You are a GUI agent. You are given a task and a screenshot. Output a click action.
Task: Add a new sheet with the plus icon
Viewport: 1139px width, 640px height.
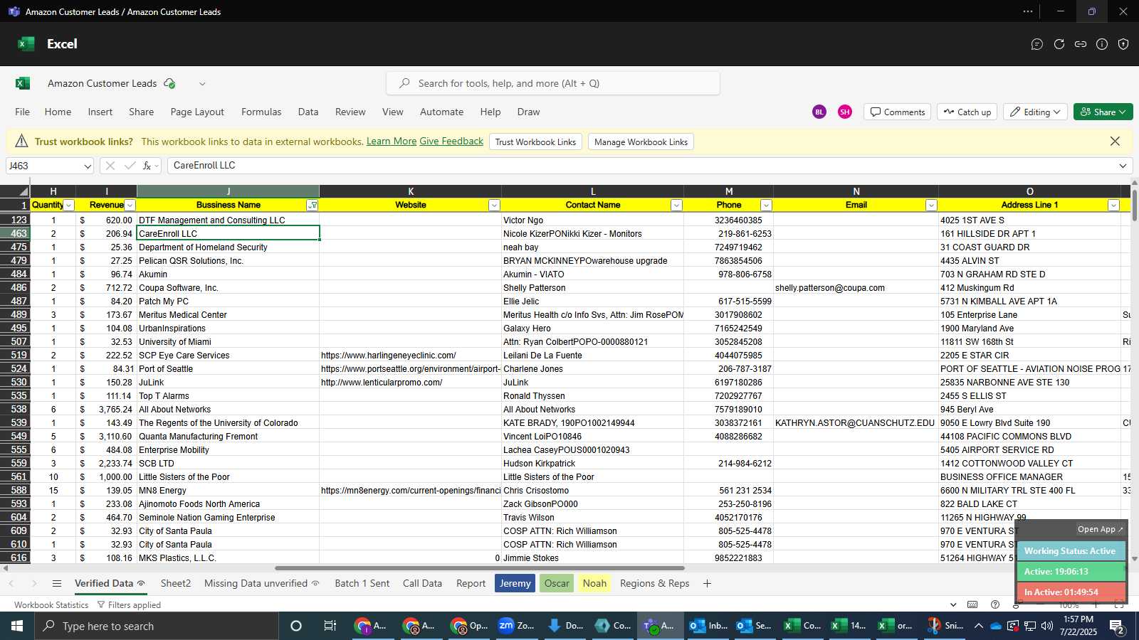(707, 583)
